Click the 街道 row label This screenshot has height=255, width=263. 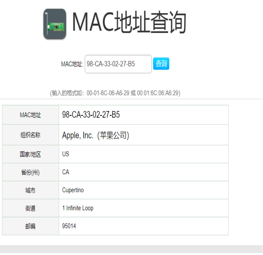click(x=30, y=208)
